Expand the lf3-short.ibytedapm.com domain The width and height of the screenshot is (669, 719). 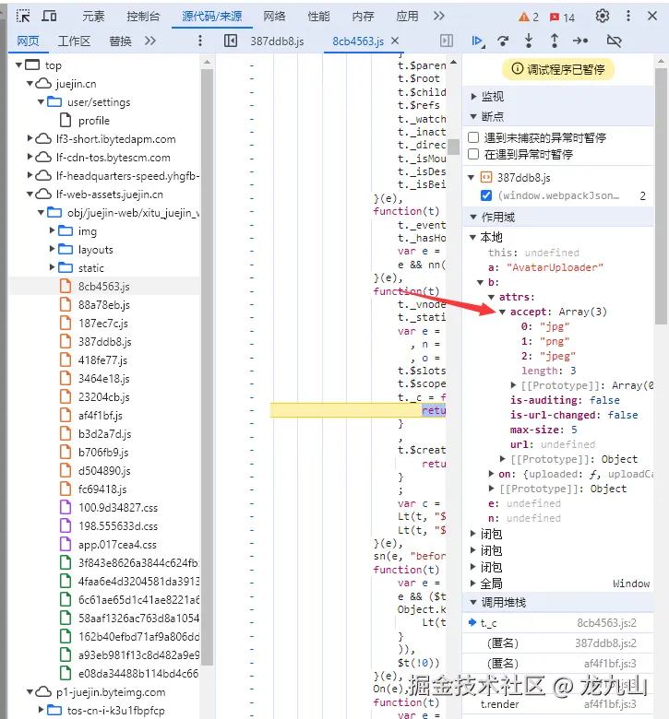coord(30,138)
